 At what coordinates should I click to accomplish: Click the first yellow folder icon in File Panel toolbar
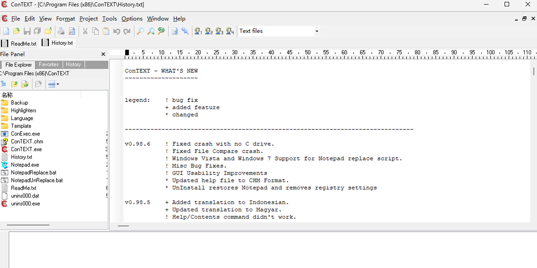coord(15,84)
